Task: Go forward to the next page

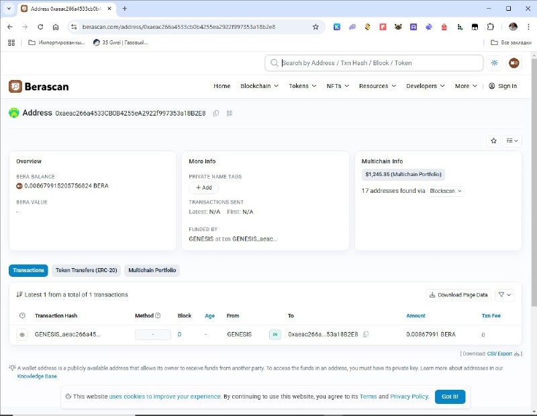Action: [25, 27]
